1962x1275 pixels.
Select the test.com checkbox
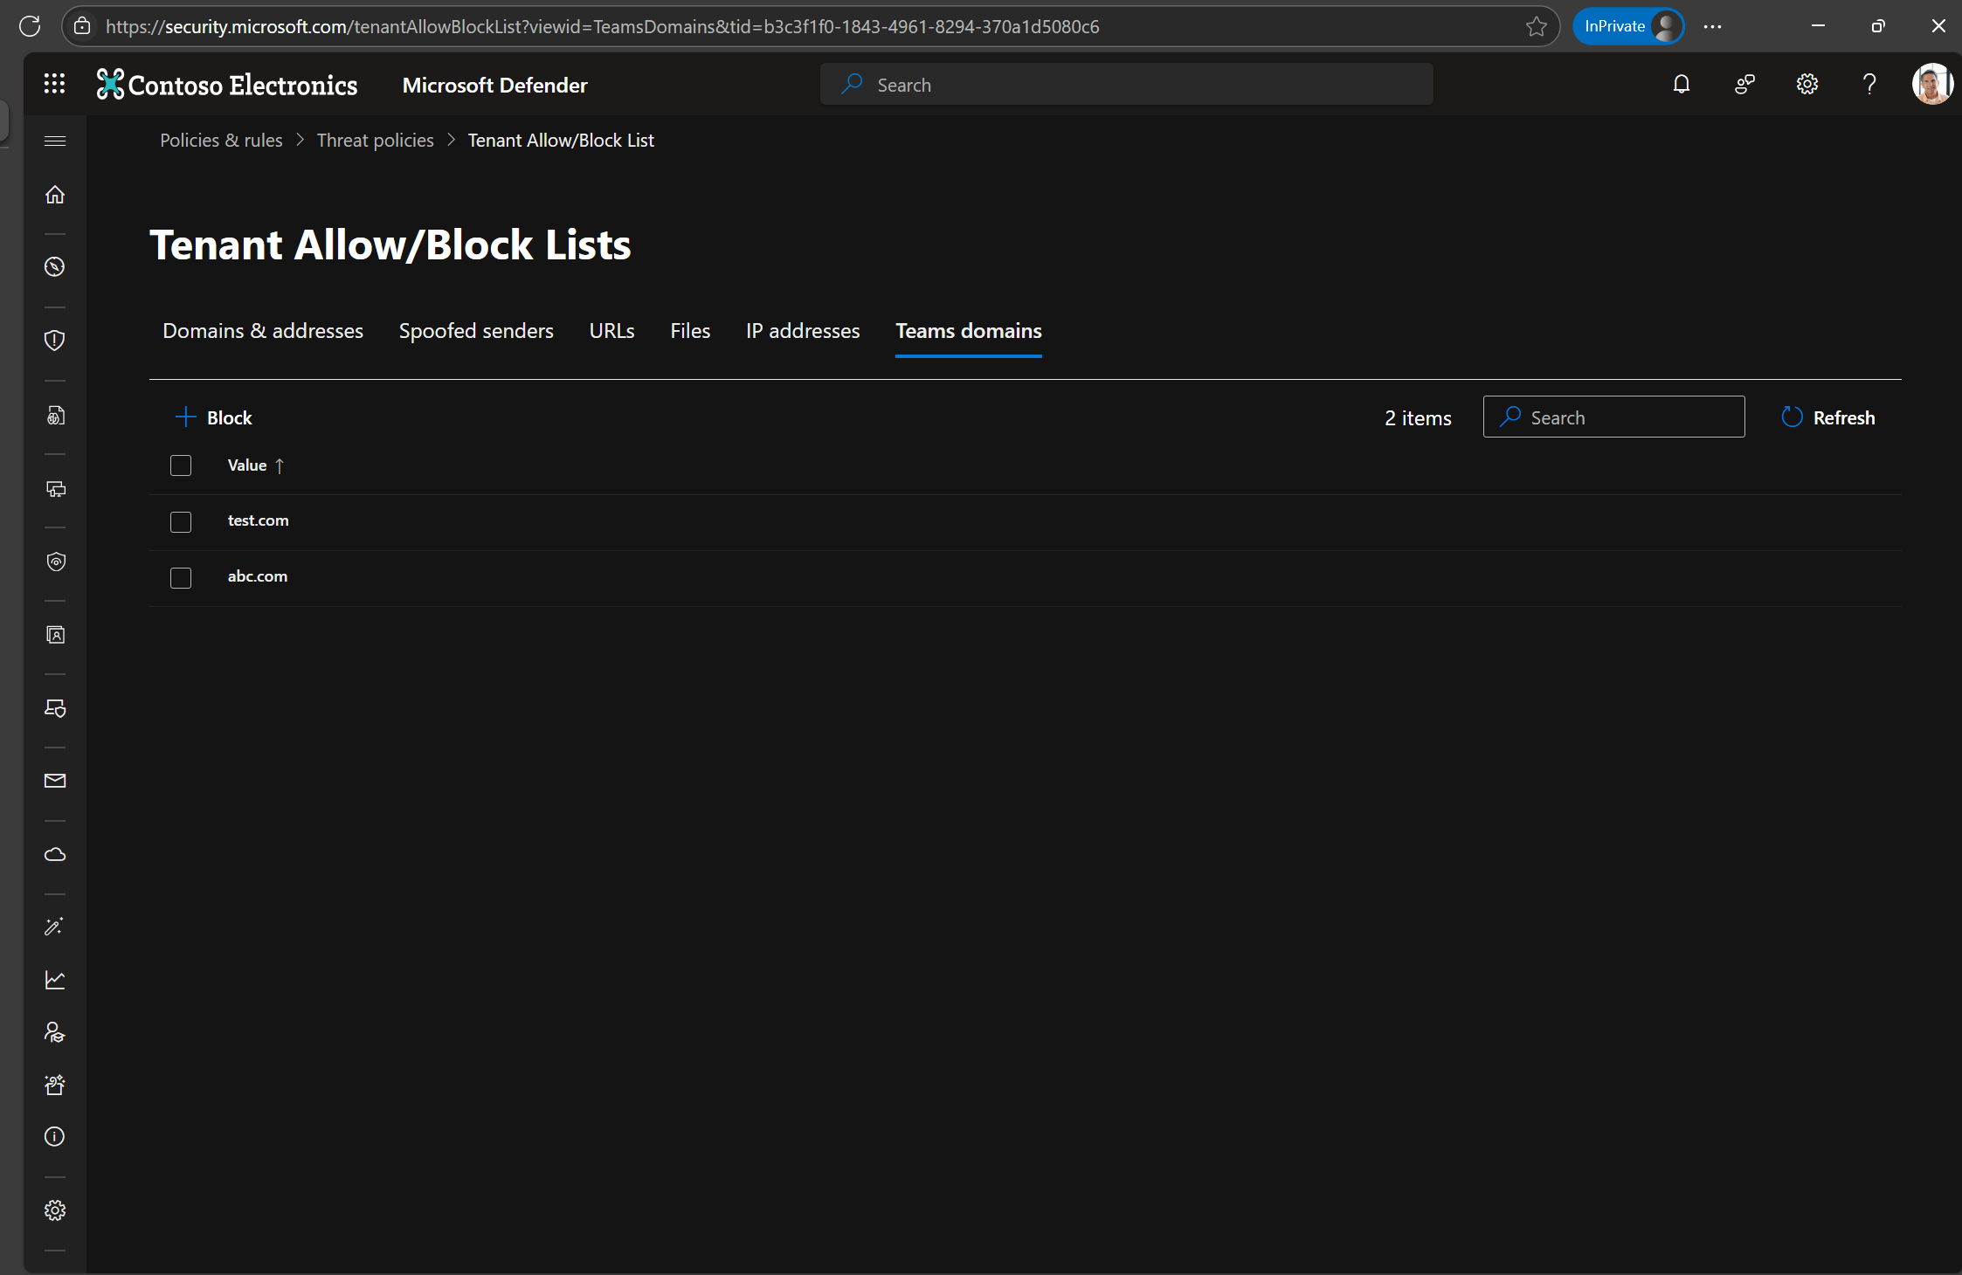tap(181, 522)
